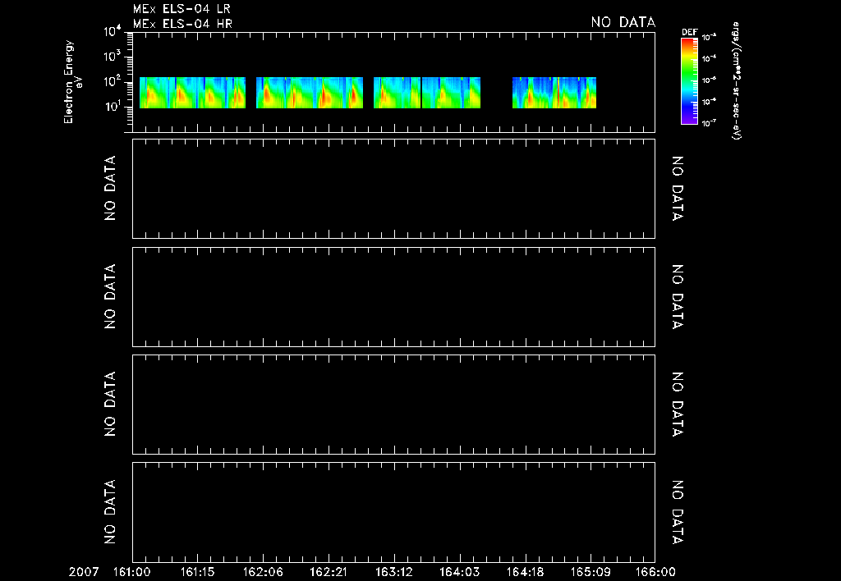Click the right NO DATA label of third panel
The width and height of the screenshot is (841, 581).
[678, 296]
